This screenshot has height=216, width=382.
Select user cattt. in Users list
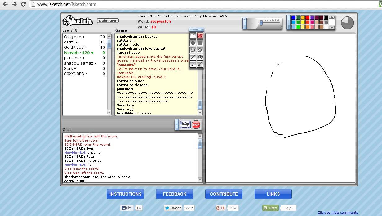point(84,42)
